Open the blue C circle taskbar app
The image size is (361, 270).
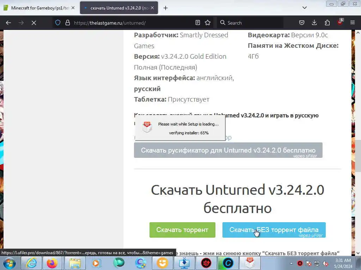[228, 263]
